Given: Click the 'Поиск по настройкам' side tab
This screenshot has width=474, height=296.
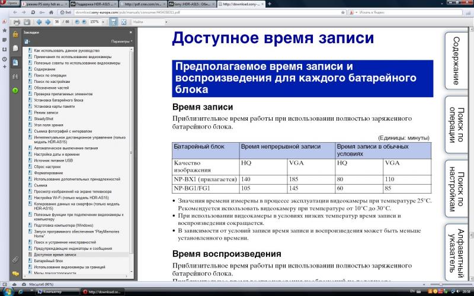Looking at the screenshot, I should tap(456, 188).
